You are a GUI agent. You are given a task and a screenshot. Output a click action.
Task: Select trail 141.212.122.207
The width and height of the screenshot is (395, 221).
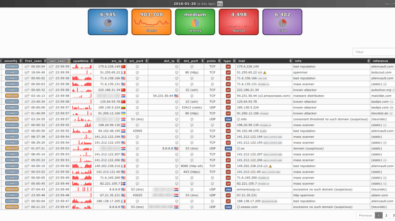(250, 154)
